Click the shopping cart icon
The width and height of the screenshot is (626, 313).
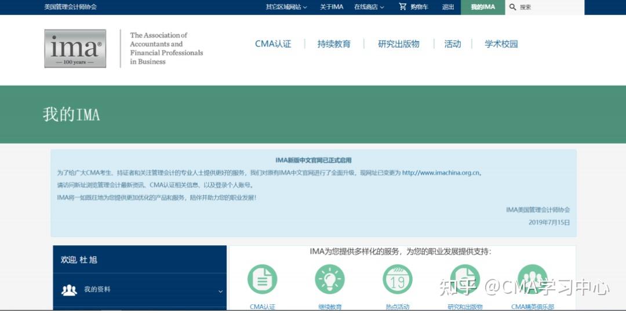click(x=402, y=7)
